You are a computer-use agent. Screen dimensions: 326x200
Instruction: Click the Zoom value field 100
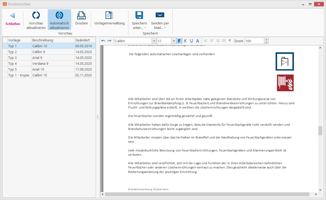[x=254, y=41]
